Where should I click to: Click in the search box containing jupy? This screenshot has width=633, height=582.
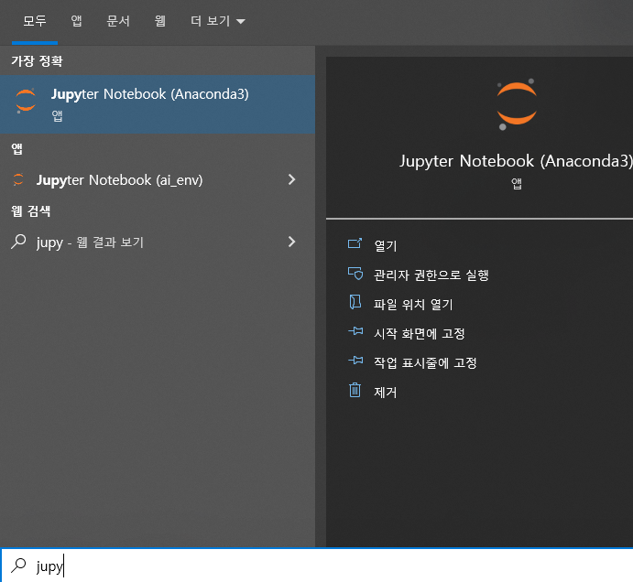click(317, 566)
